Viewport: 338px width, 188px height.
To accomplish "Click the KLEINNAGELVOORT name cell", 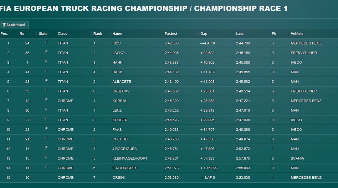I will pyautogui.click(x=130, y=159).
